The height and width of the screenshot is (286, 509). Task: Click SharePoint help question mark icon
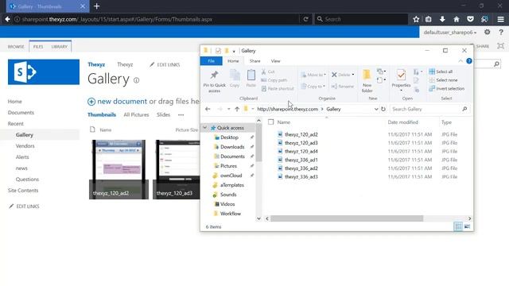point(501,32)
